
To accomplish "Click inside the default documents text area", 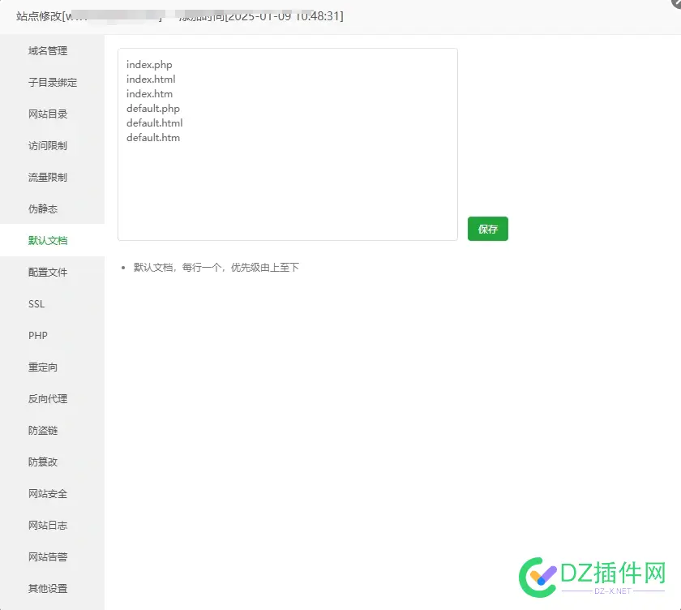I will [x=288, y=187].
